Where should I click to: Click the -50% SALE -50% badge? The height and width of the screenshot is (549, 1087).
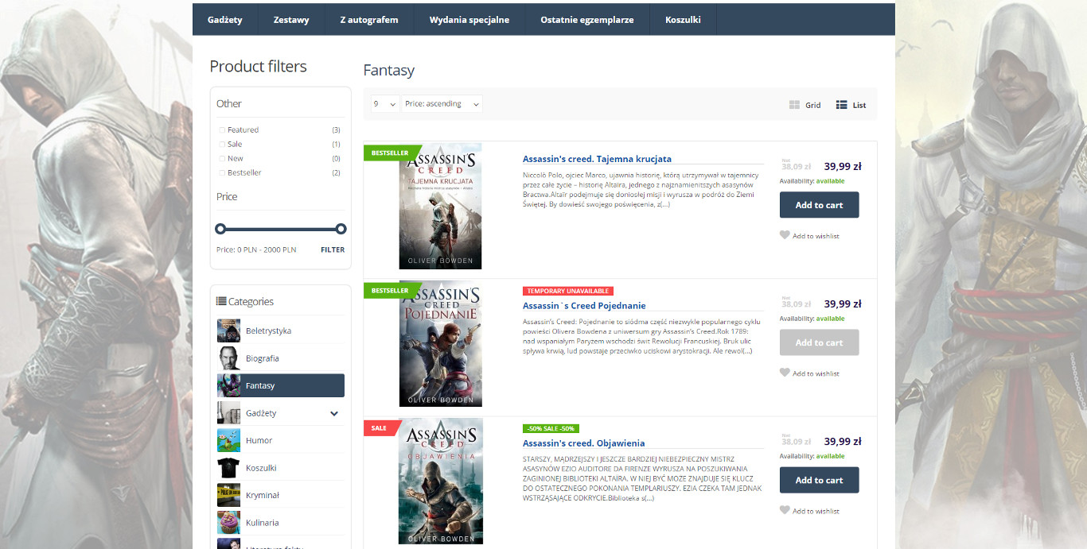coord(551,429)
